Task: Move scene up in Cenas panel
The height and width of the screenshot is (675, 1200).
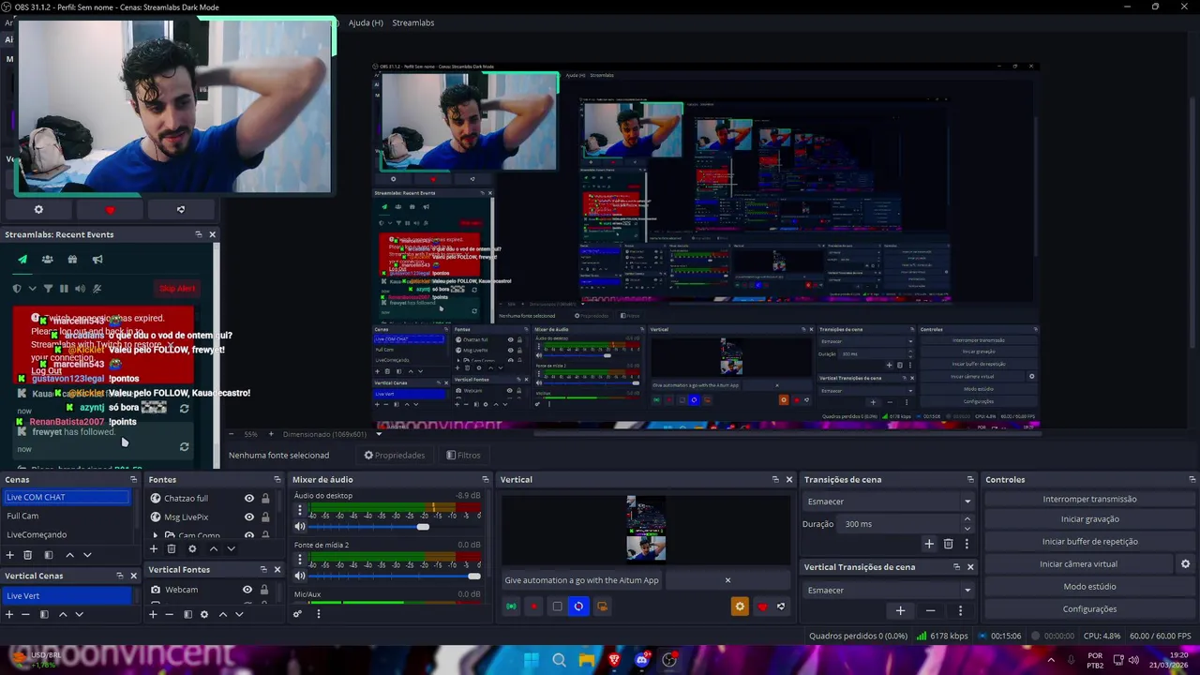Action: [69, 555]
